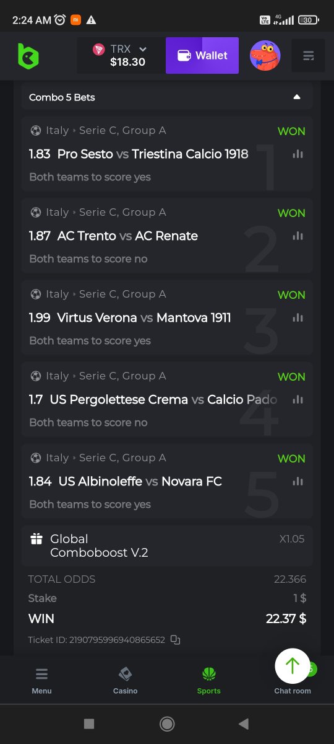Open the TRX currency dropdown
The width and height of the screenshot is (334, 744).
click(x=121, y=55)
